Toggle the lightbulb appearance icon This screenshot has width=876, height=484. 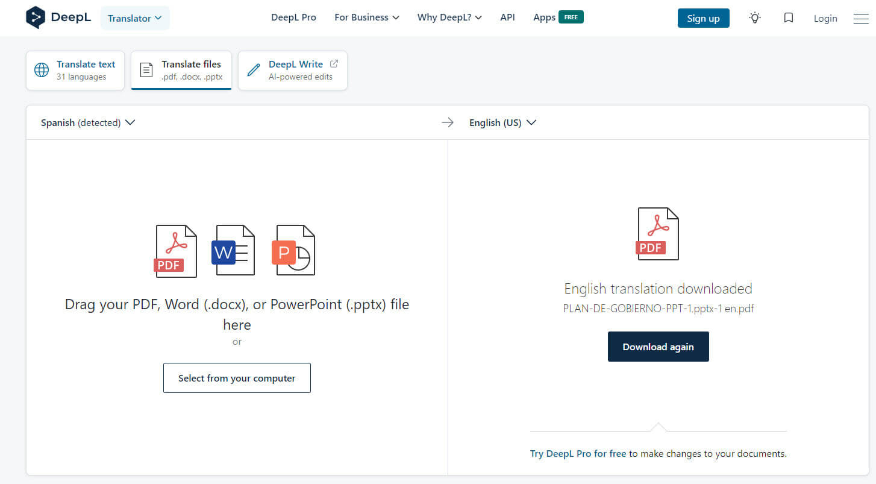point(755,18)
